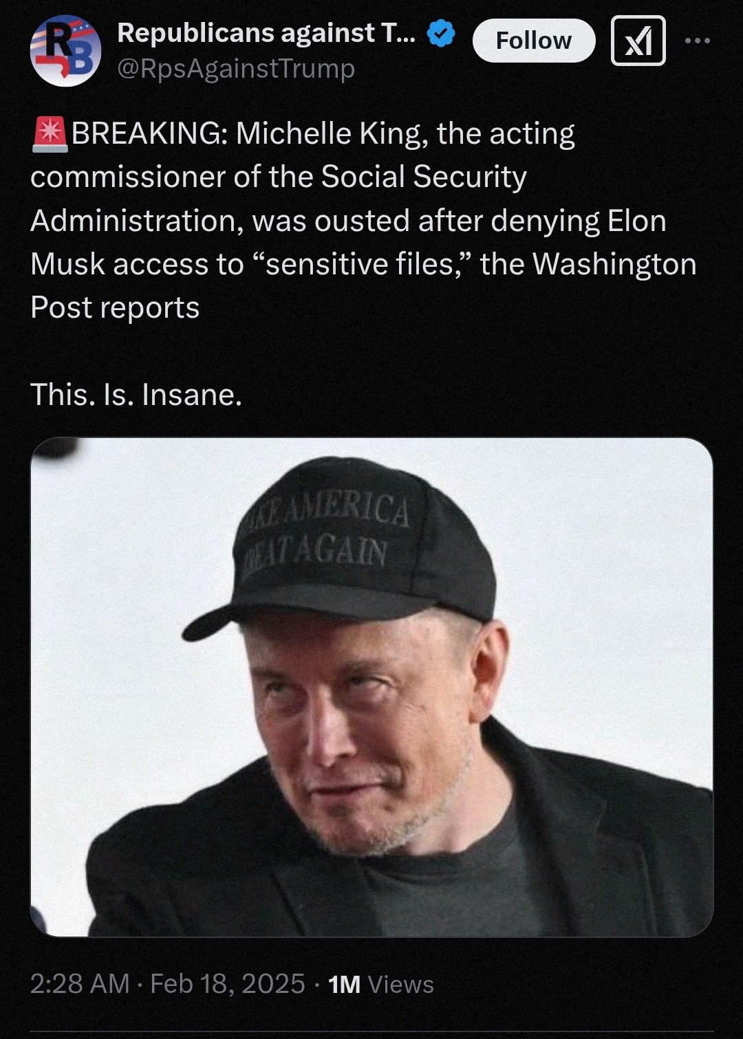Click the blue verified badge
This screenshot has height=1039, width=743.
[441, 33]
